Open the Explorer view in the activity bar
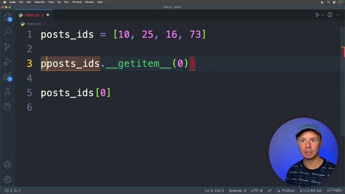The height and width of the screenshot is (194, 345). pos(8,17)
